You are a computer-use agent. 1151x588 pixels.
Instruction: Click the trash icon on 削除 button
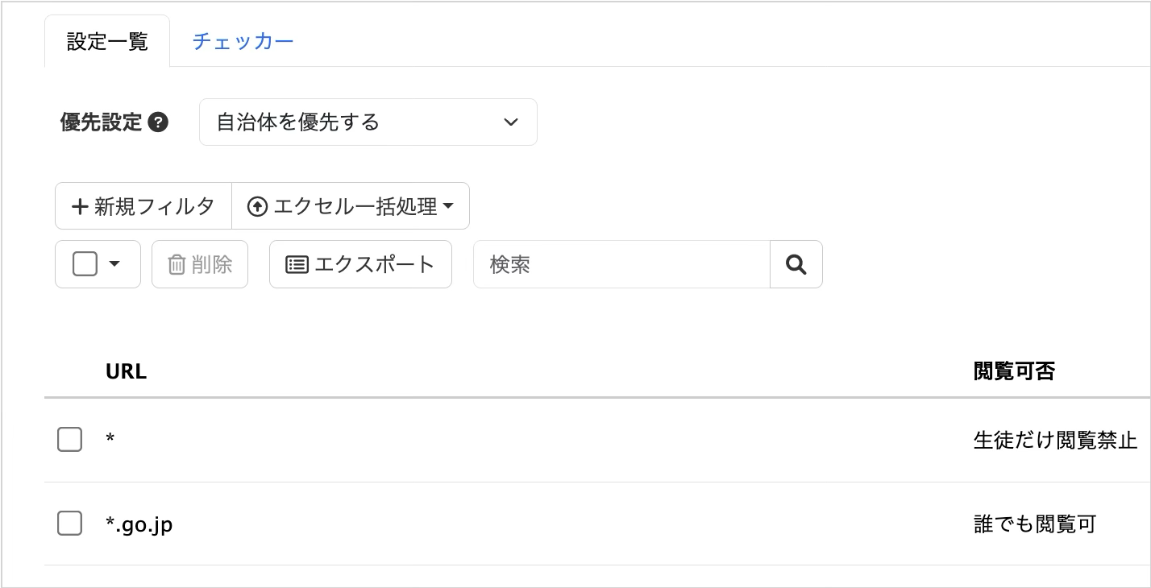(x=177, y=264)
